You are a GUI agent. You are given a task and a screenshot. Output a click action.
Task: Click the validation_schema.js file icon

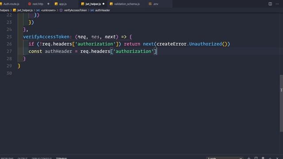pos(111,4)
